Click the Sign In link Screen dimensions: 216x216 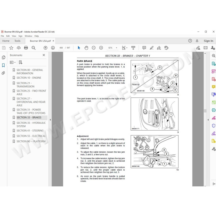tap(208, 41)
